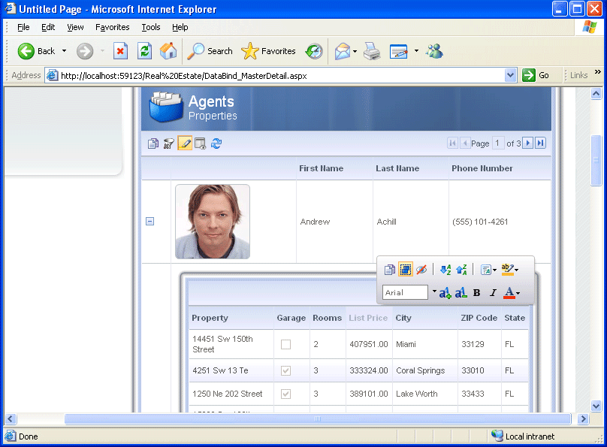607x447 pixels.
Task: Click the copy icon in the floating toolbar
Action: coord(390,270)
